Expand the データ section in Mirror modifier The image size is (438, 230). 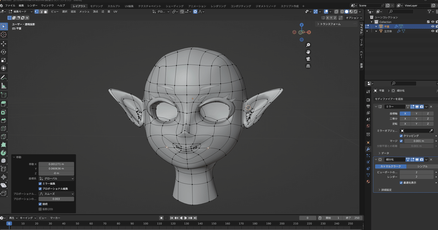tap(384, 153)
